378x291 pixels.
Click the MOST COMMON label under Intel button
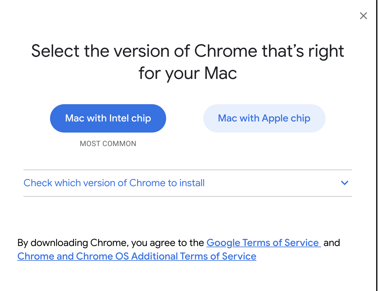pos(108,144)
